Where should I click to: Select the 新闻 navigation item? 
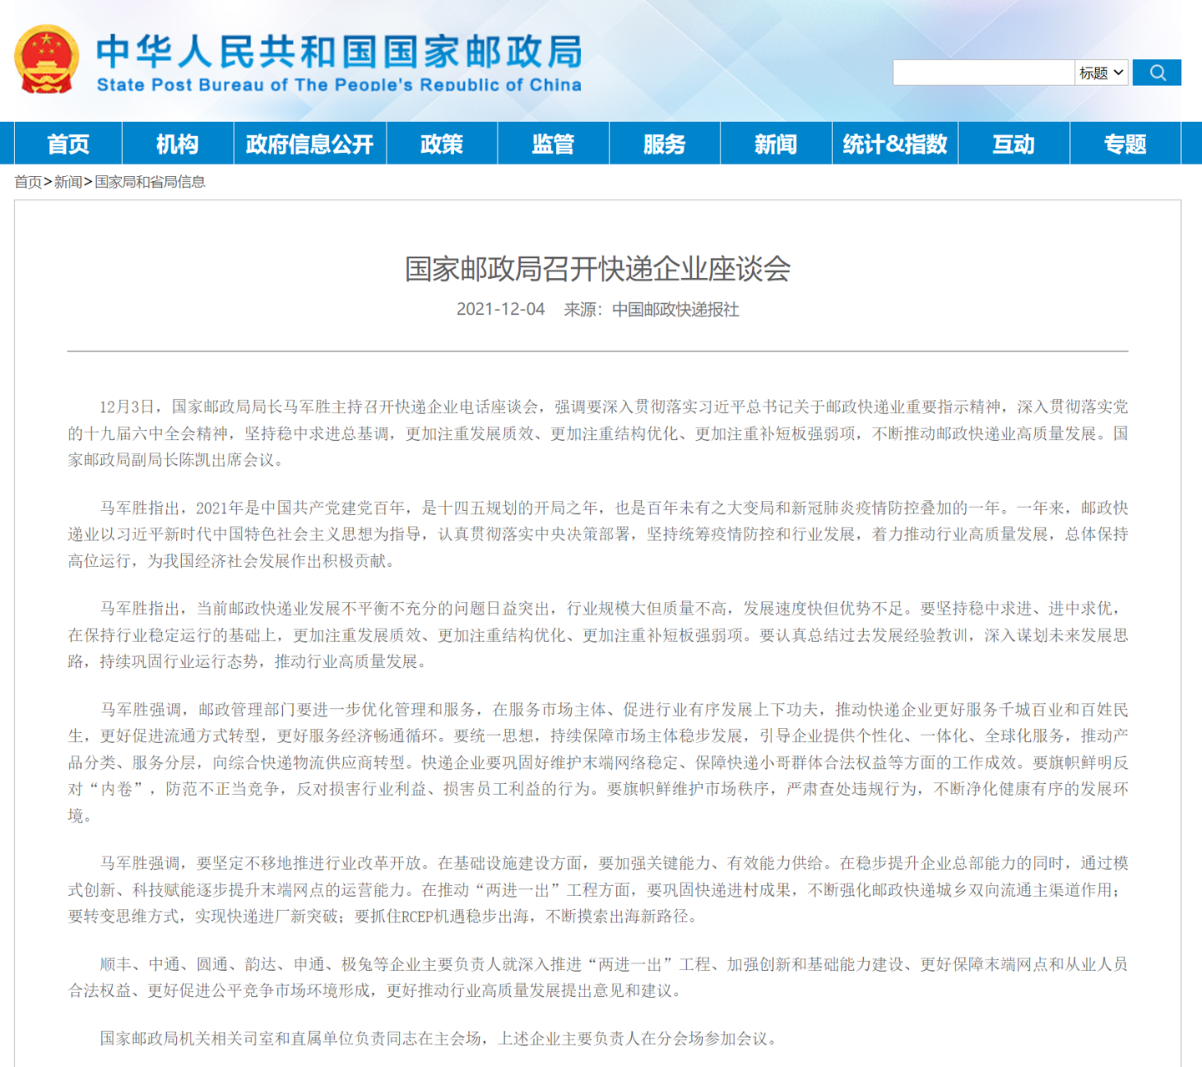coord(775,143)
